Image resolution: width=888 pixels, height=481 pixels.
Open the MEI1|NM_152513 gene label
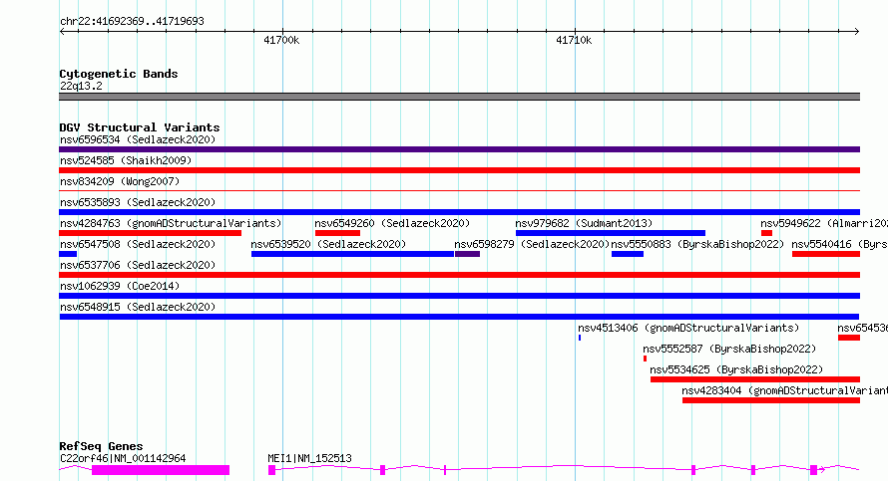pyautogui.click(x=309, y=458)
